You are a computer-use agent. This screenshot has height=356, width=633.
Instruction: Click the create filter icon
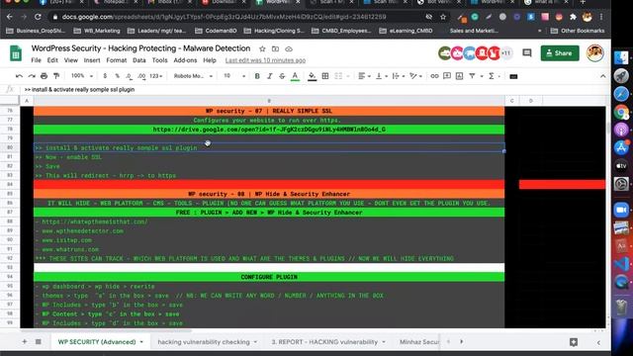(472, 76)
